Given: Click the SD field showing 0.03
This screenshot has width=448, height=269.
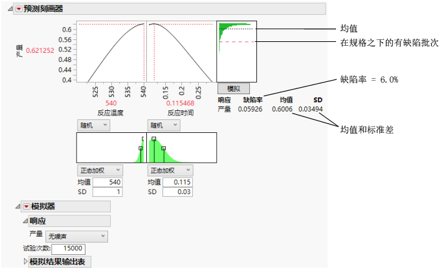Looking at the screenshot, I should pyautogui.click(x=177, y=192).
